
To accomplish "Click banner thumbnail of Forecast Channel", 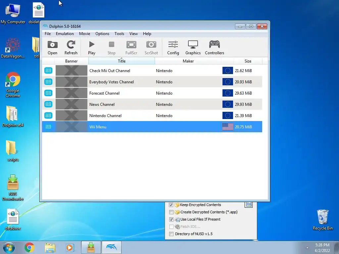I will [72, 93].
